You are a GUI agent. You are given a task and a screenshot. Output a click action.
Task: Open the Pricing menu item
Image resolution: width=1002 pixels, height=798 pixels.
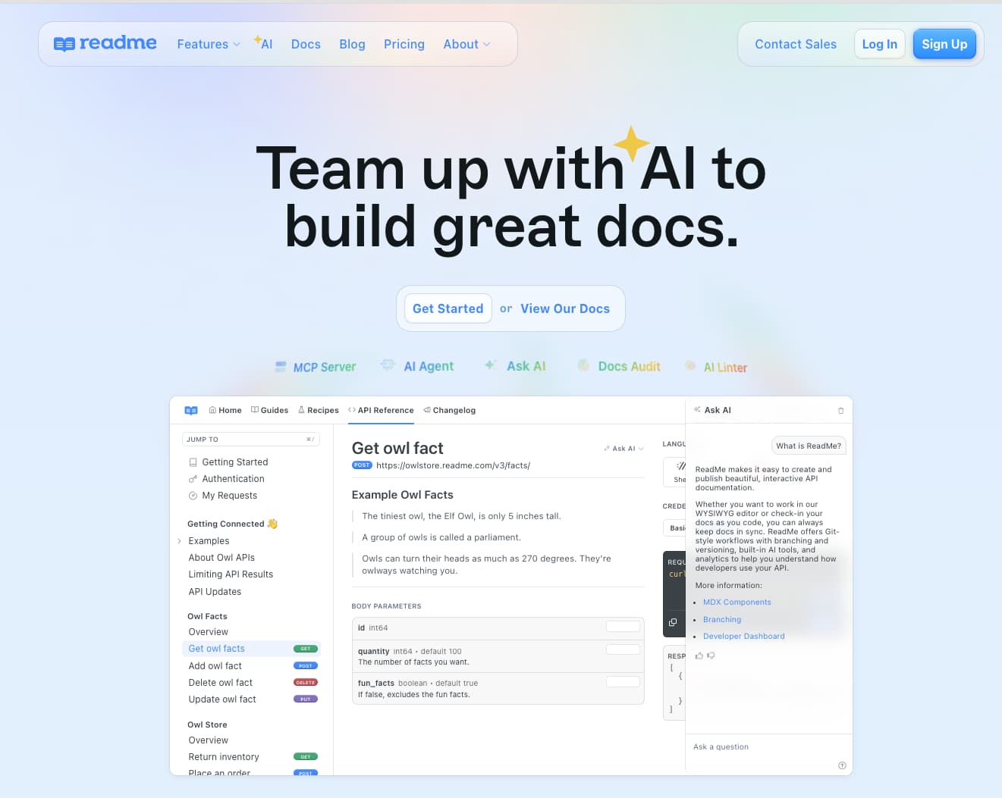[404, 44]
